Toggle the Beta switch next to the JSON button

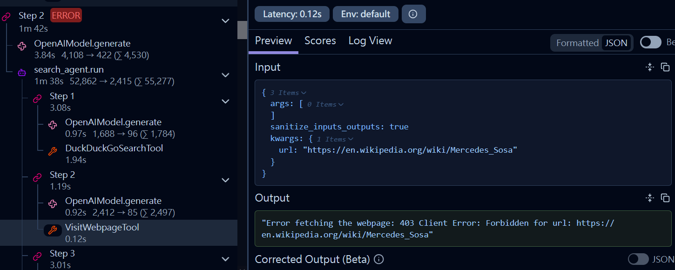click(x=650, y=42)
